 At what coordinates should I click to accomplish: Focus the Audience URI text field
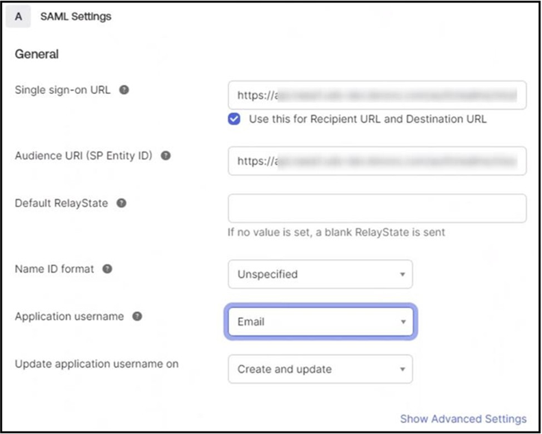pos(377,161)
